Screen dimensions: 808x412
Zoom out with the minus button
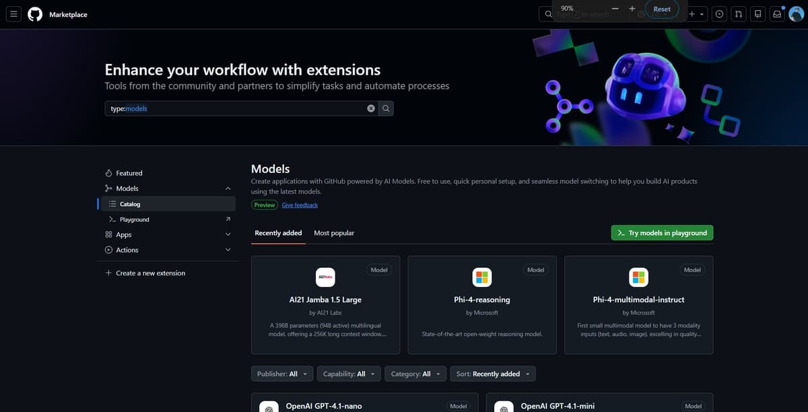point(615,9)
